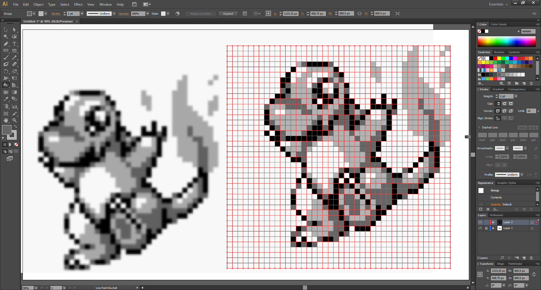541x290 pixels.
Task: Create new layer in Layers panel
Action: pos(524,258)
